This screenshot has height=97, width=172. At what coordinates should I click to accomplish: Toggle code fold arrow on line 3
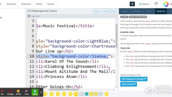coord(35,20)
